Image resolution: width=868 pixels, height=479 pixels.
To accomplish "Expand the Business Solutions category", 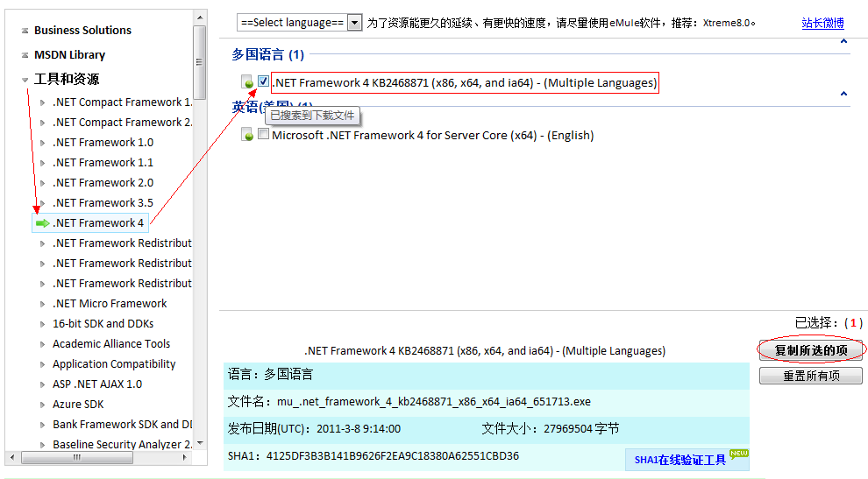I will [25, 31].
